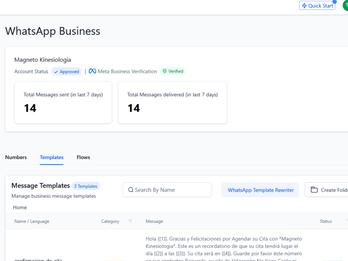The height and width of the screenshot is (261, 348).
Task: Click the green phone icon at top right
Action: (x=346, y=6)
